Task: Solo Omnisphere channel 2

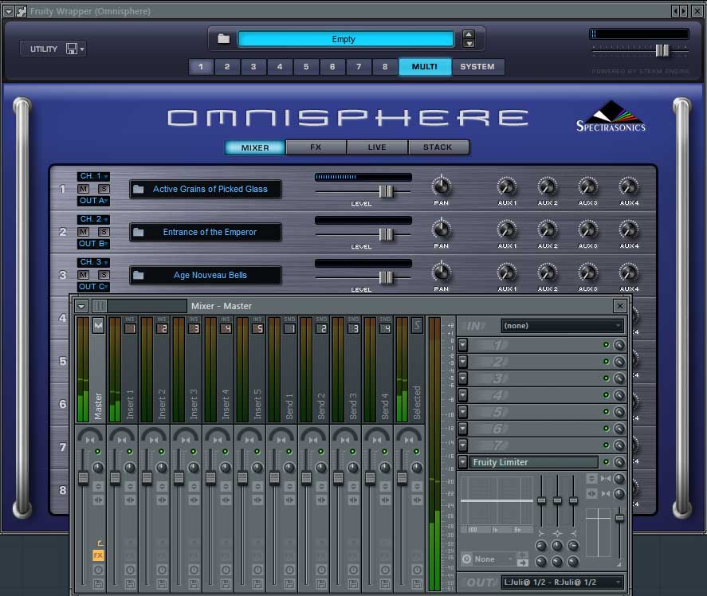Action: (x=104, y=231)
